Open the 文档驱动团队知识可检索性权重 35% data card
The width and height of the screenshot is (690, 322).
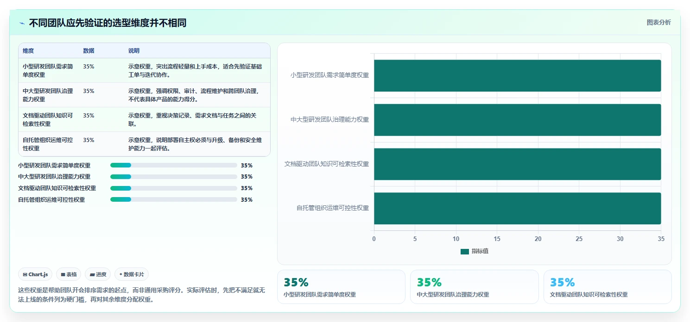(608, 287)
